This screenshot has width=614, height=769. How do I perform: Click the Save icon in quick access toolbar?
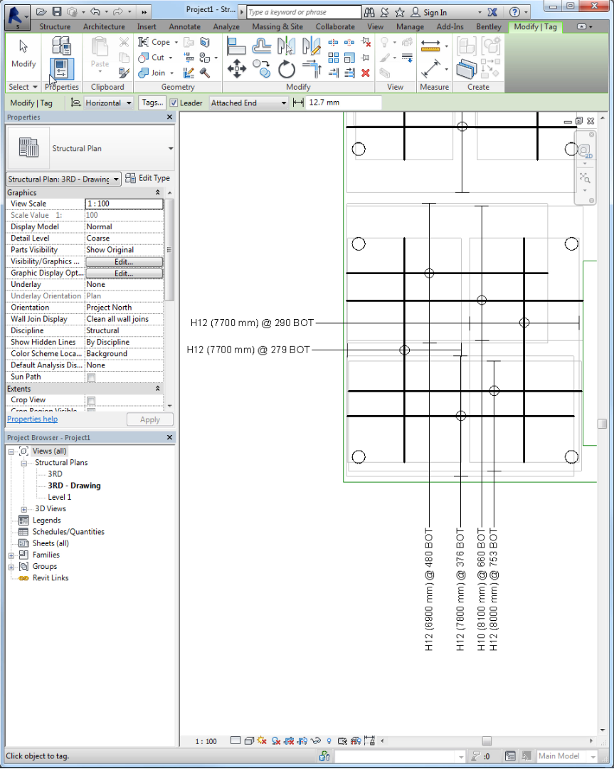coord(58,12)
